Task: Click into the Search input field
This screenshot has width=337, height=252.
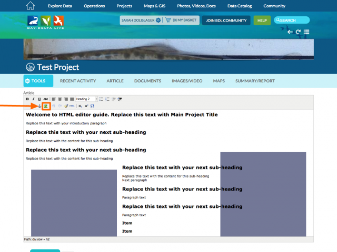Action: coord(293,20)
